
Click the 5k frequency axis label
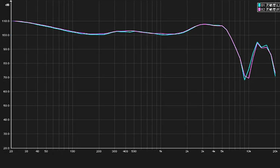[222, 152]
